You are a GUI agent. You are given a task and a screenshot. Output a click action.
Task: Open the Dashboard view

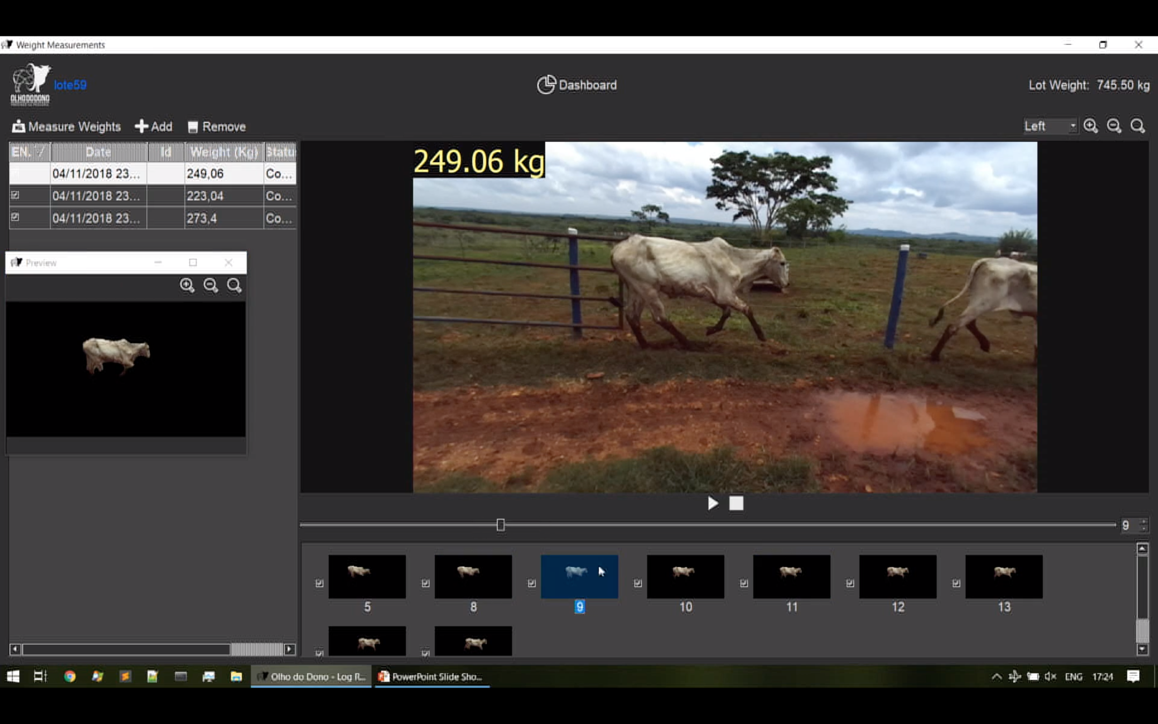577,85
